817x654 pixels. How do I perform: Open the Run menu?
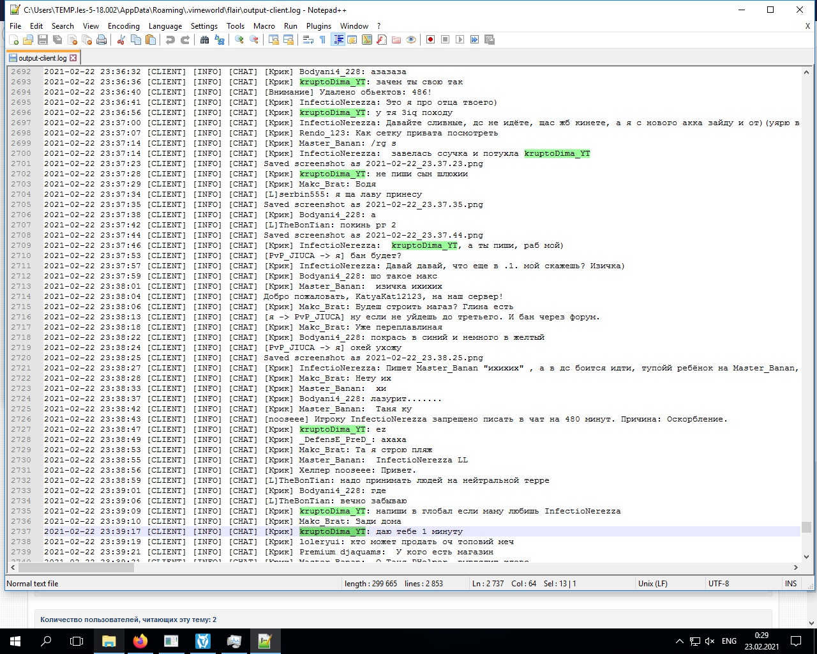click(290, 26)
